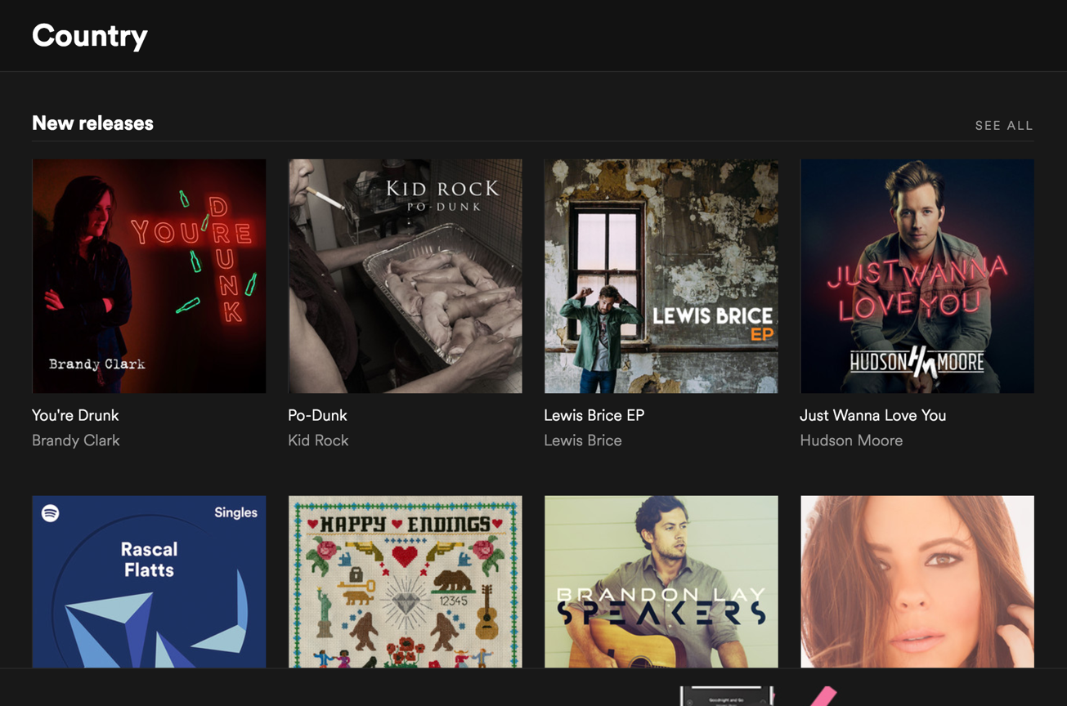Go to Lewis Brice artist link
Screen dimensions: 1067x706
tap(583, 440)
